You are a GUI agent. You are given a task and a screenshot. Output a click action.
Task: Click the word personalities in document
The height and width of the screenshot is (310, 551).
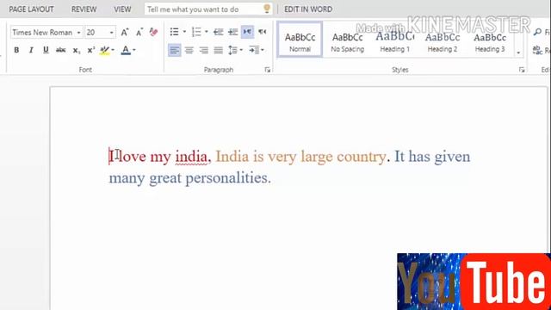point(227,178)
